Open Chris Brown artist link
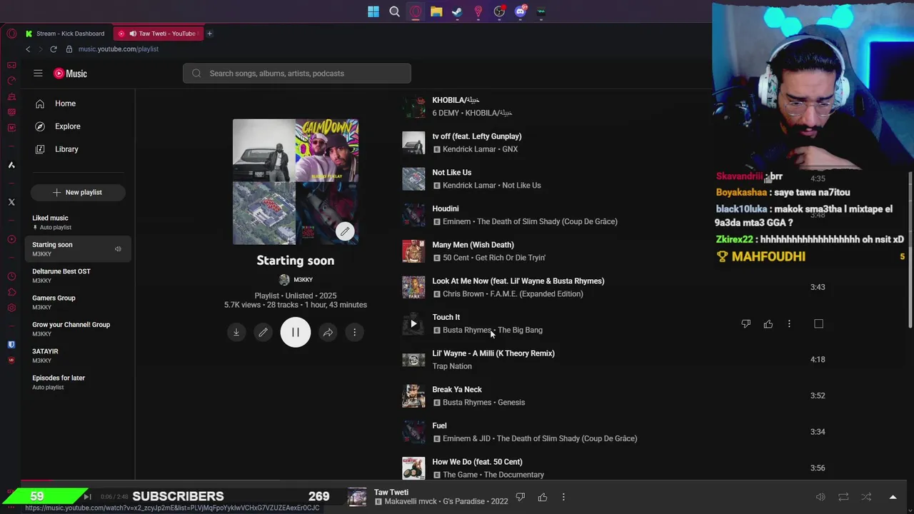The image size is (914, 514). pyautogui.click(x=463, y=294)
